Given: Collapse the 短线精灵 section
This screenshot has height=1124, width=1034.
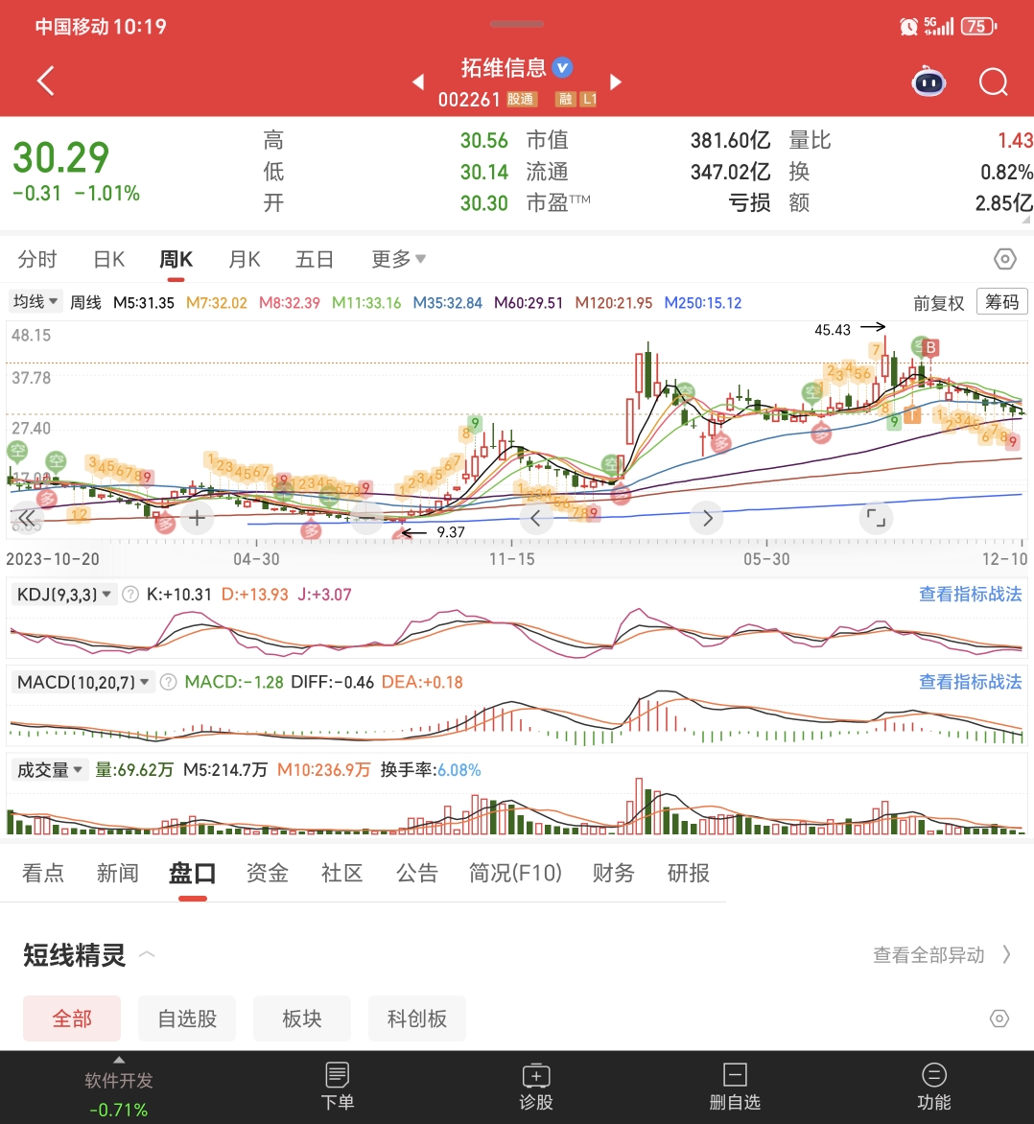Looking at the screenshot, I should coord(147,954).
